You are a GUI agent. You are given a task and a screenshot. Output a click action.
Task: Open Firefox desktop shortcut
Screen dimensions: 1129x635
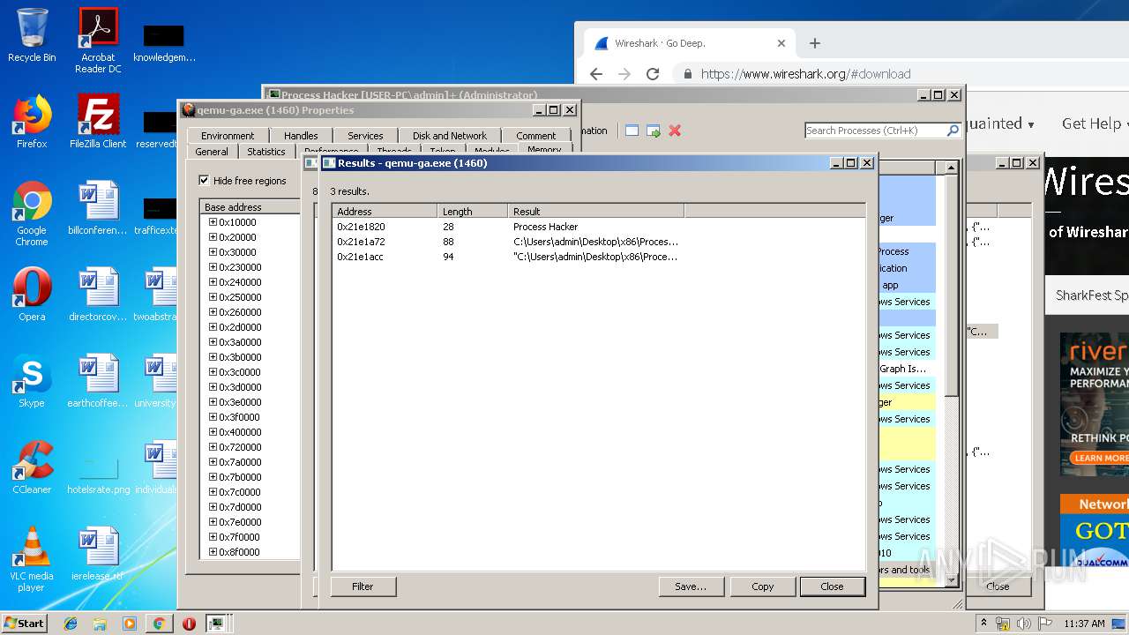tap(32, 122)
